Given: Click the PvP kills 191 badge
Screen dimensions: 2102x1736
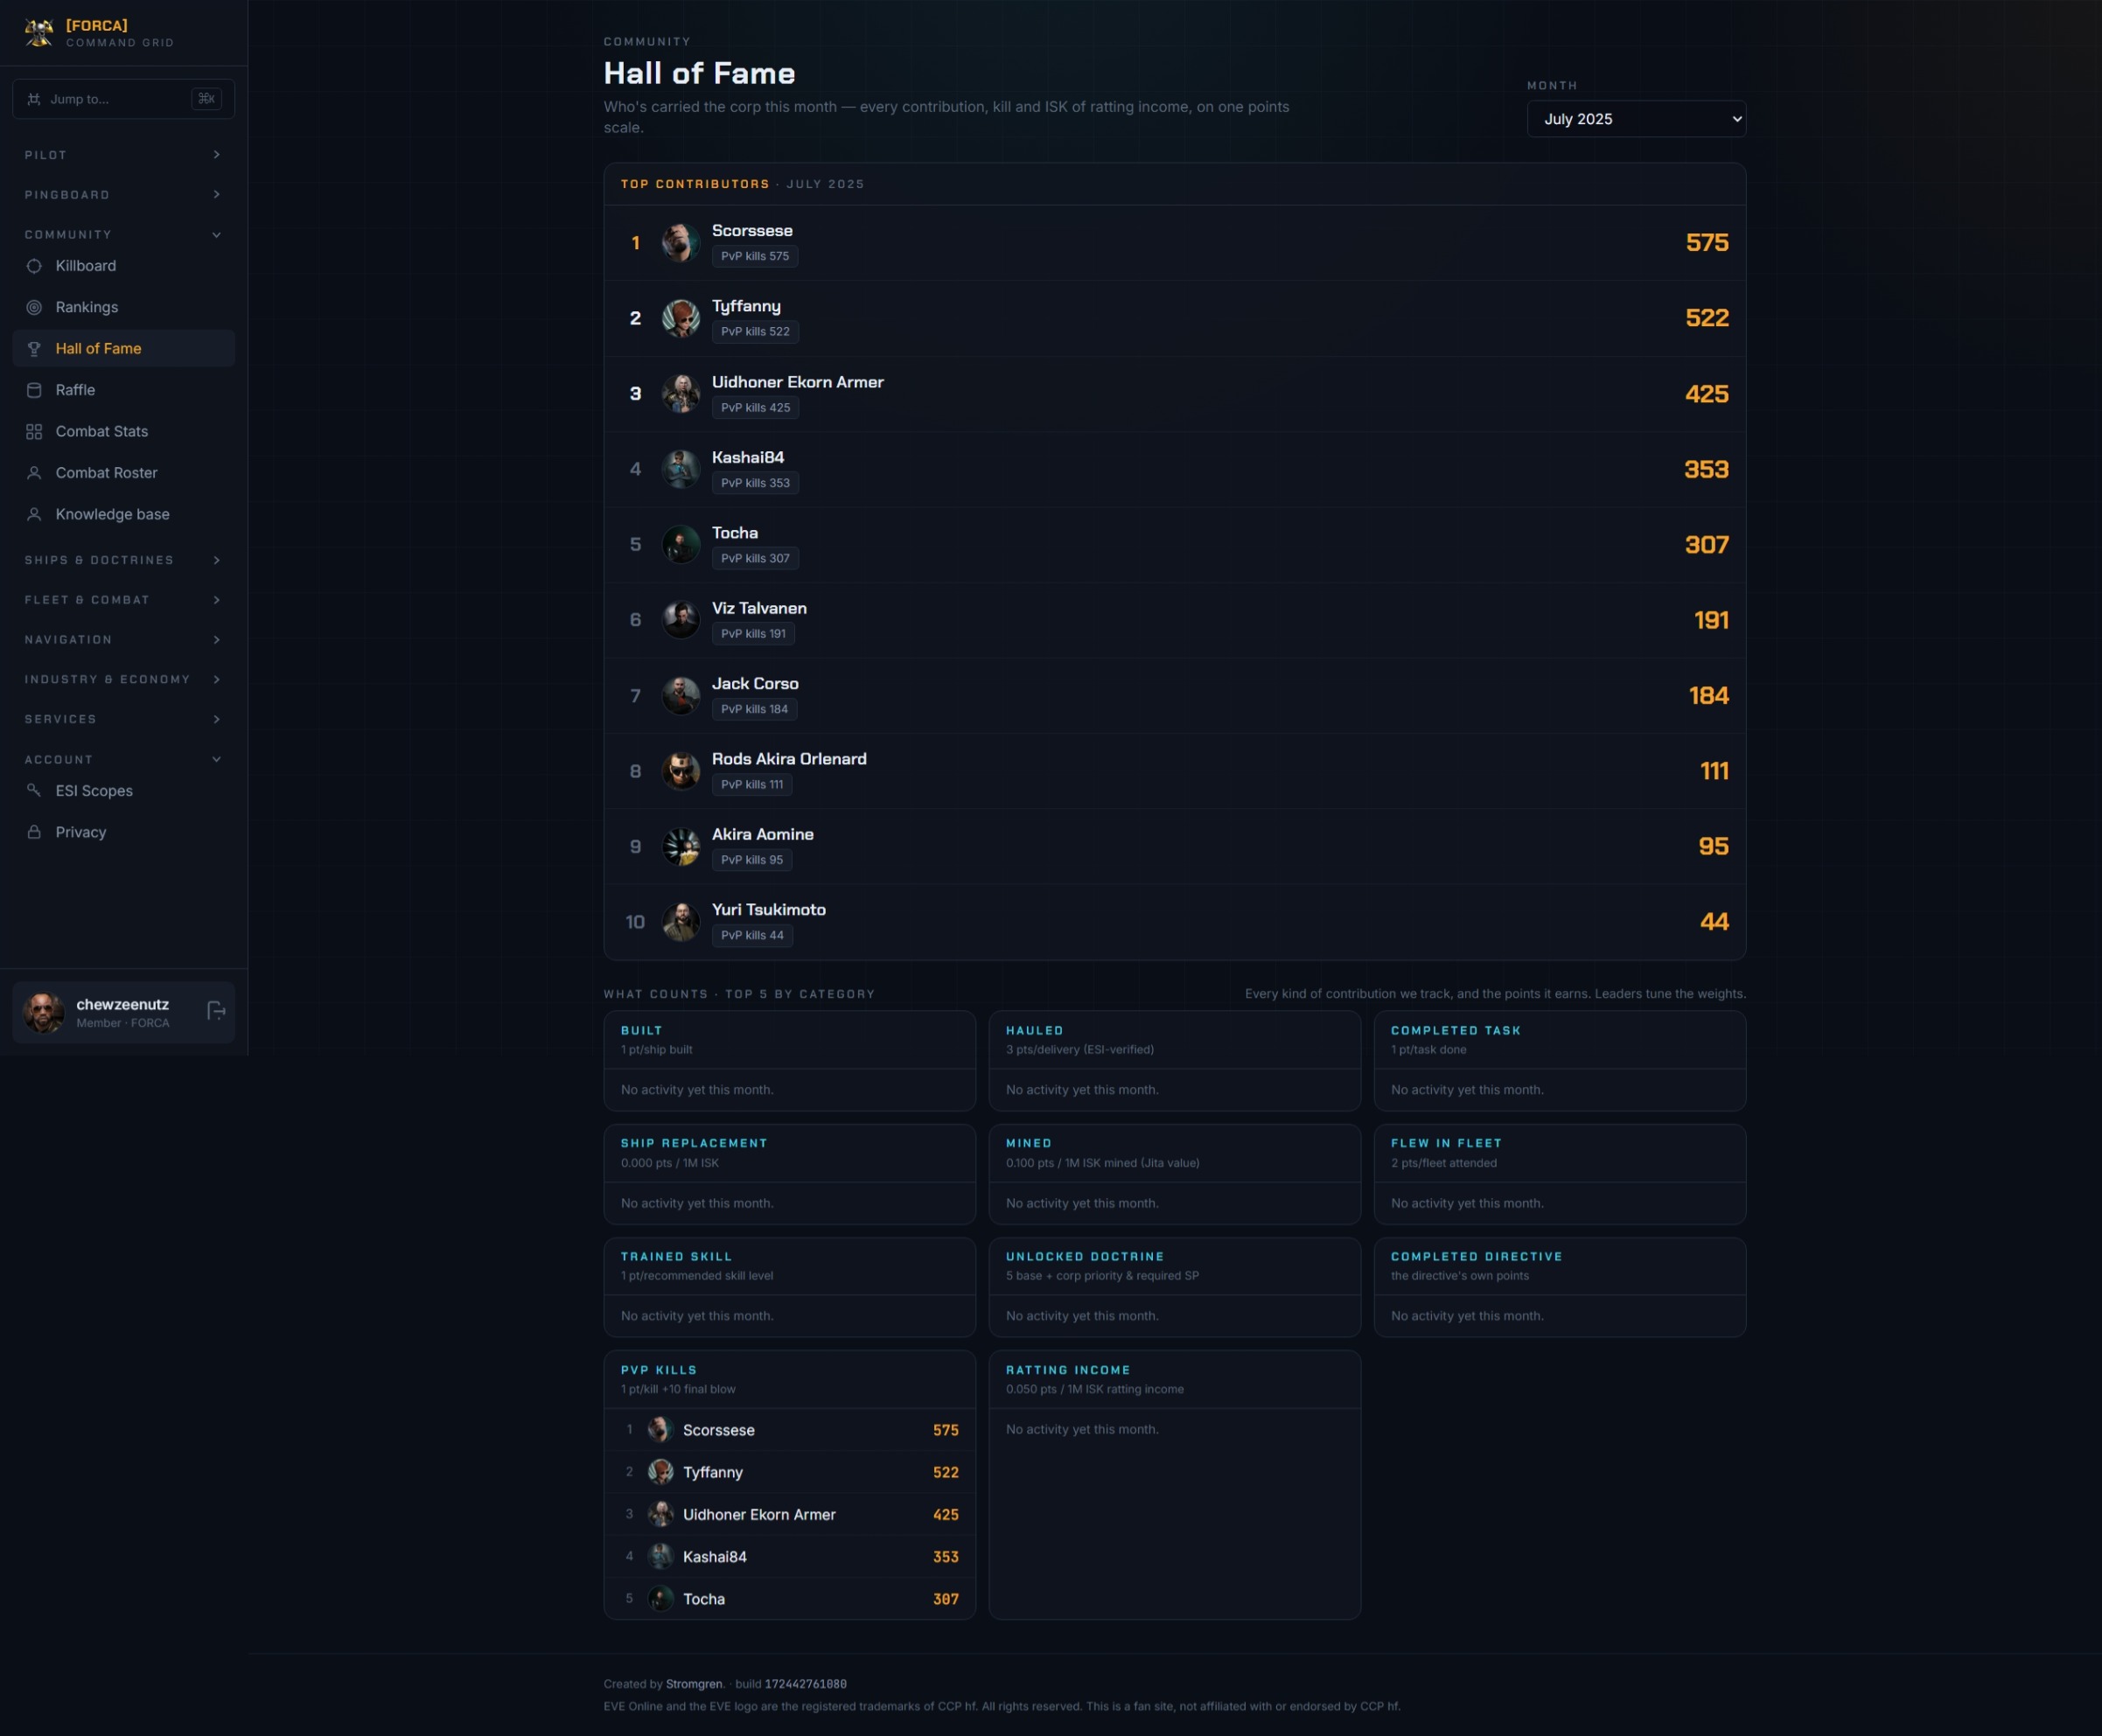Looking at the screenshot, I should point(753,634).
